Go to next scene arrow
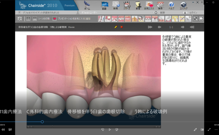 (183, 27)
